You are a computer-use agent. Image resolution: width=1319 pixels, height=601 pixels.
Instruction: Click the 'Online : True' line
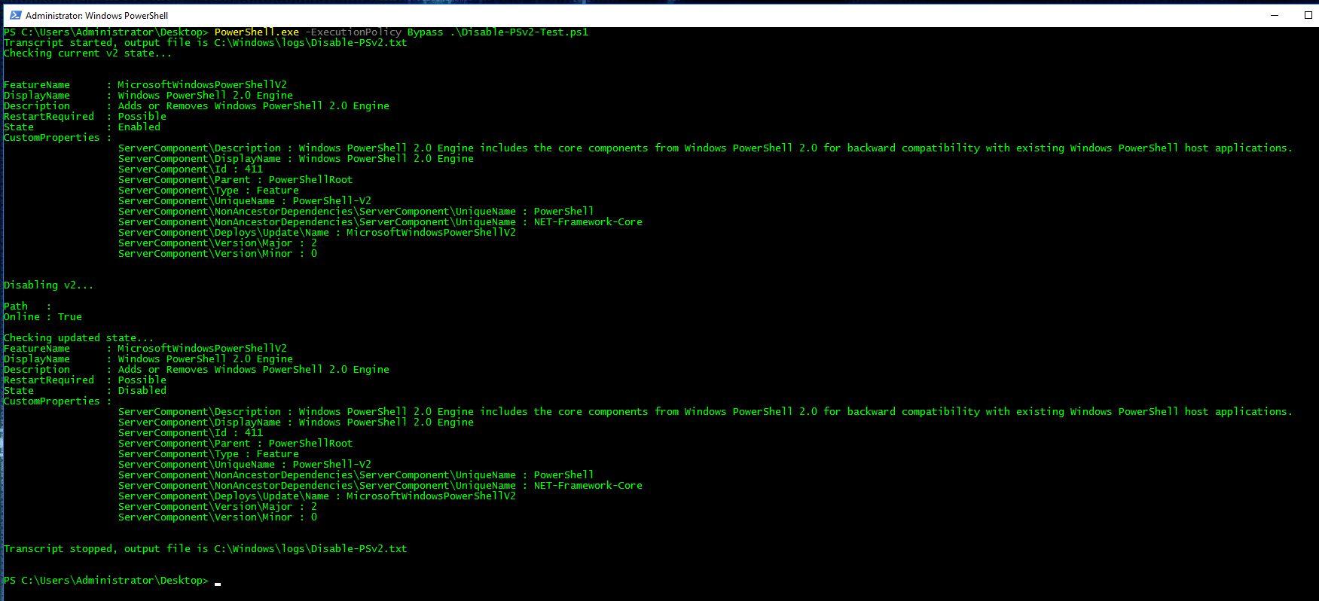click(42, 317)
